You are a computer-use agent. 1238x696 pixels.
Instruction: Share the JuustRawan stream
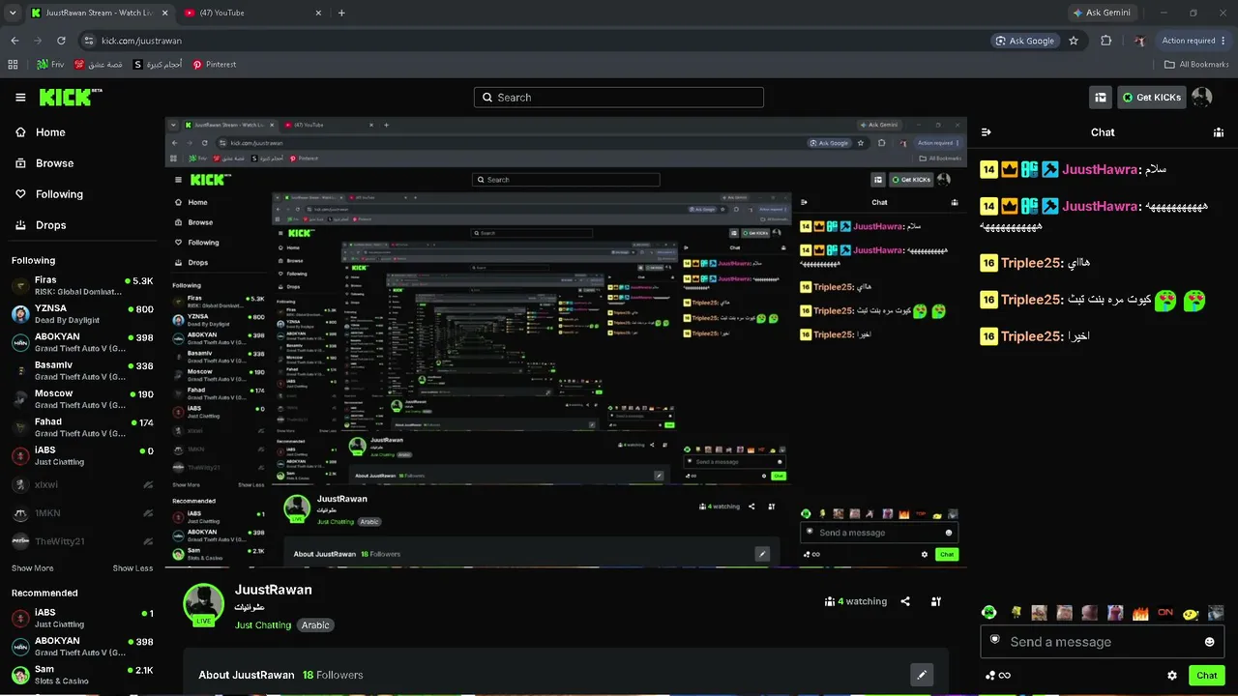pos(905,601)
